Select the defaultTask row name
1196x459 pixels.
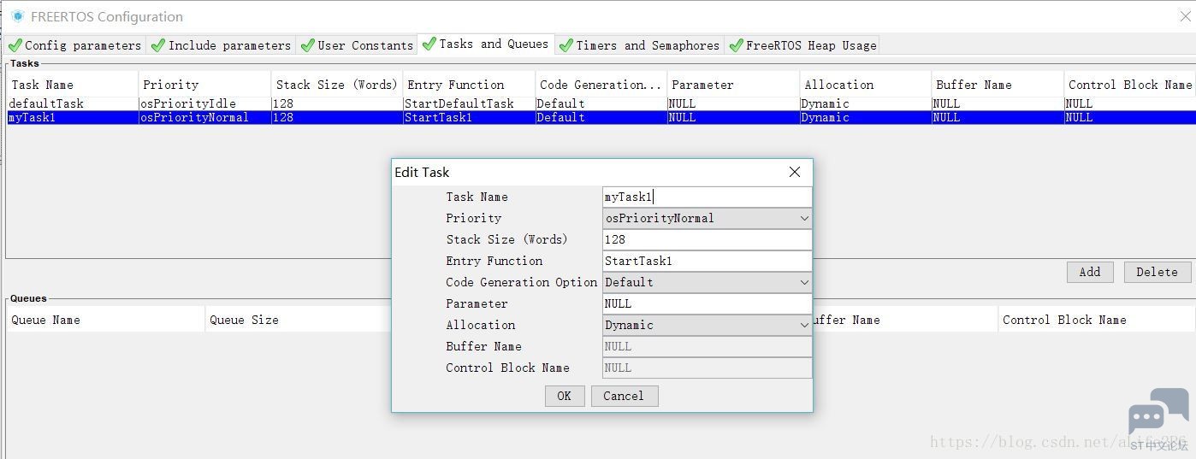coord(46,103)
